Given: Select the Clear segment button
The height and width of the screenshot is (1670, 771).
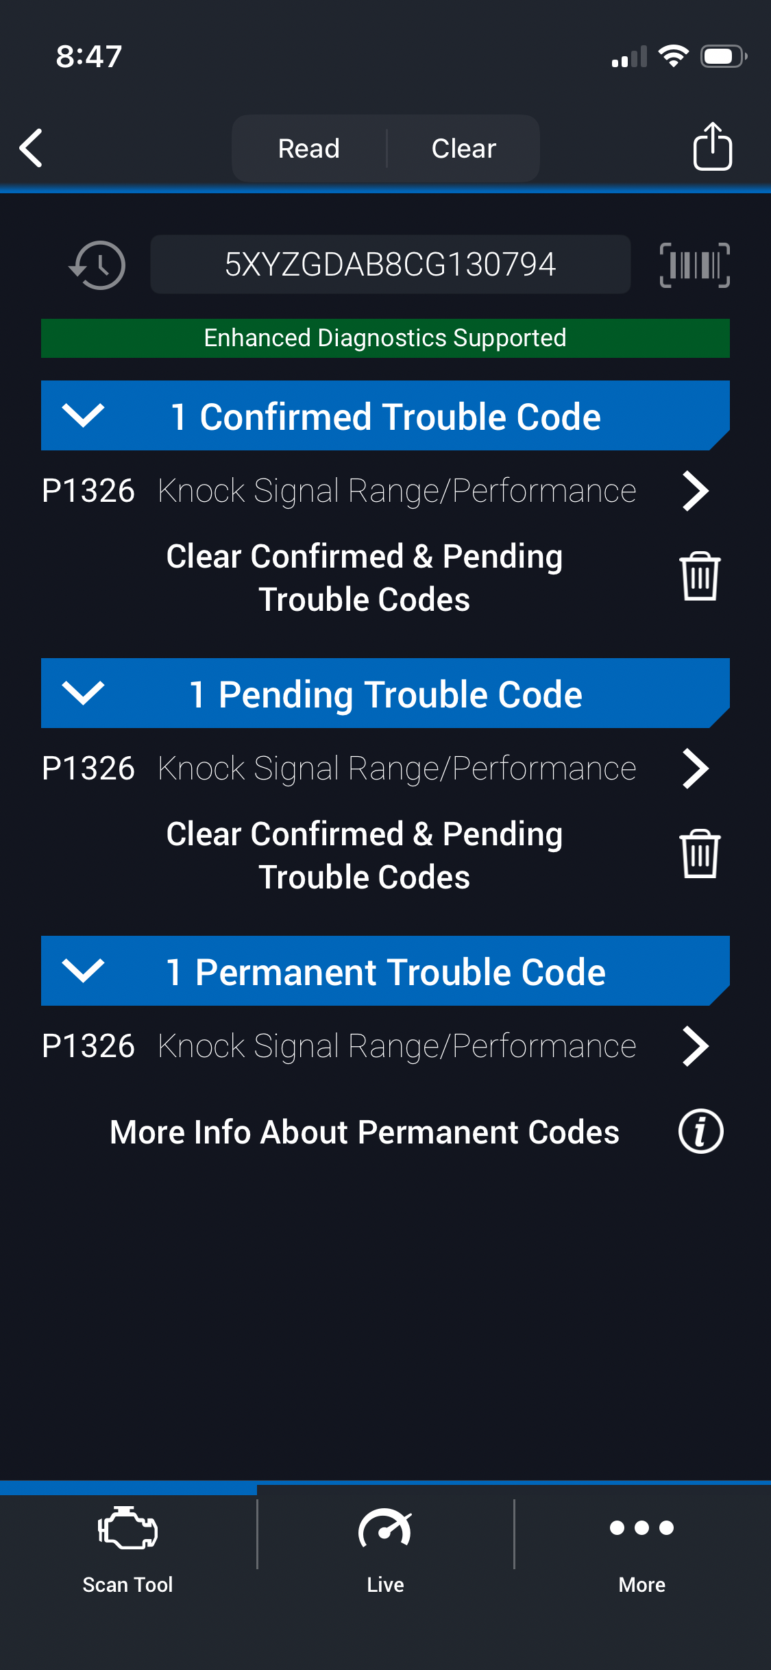Looking at the screenshot, I should coord(464,149).
